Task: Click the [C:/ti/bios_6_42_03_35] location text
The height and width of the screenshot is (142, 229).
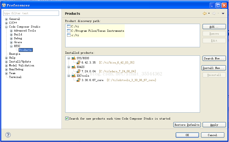Action: tap(116, 62)
